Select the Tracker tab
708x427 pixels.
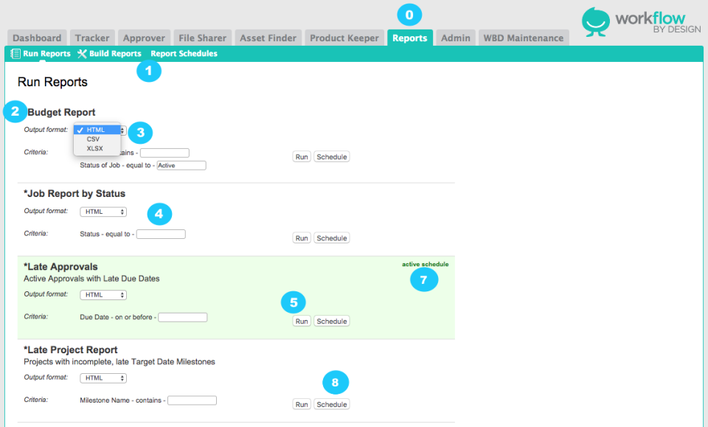(x=91, y=38)
